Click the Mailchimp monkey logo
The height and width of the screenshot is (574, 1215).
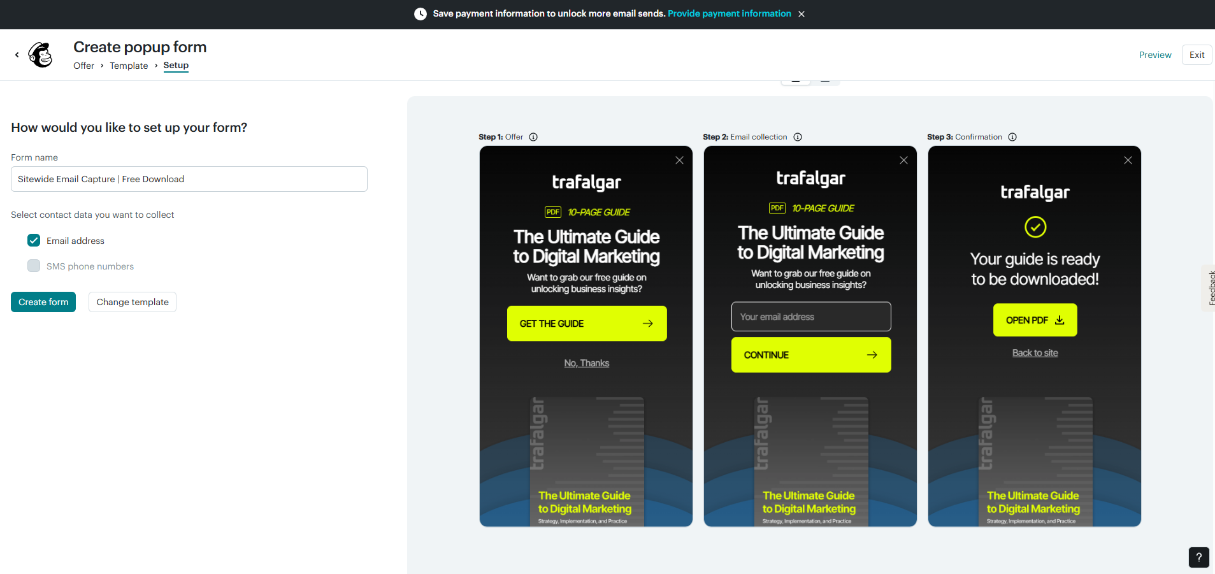41,55
